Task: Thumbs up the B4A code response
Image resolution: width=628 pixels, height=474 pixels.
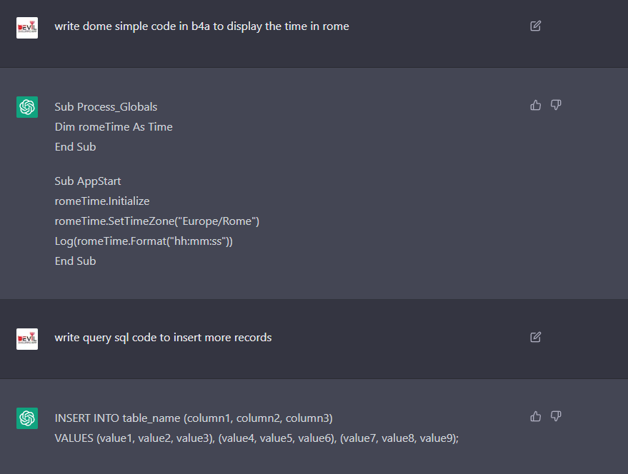Action: coord(536,106)
